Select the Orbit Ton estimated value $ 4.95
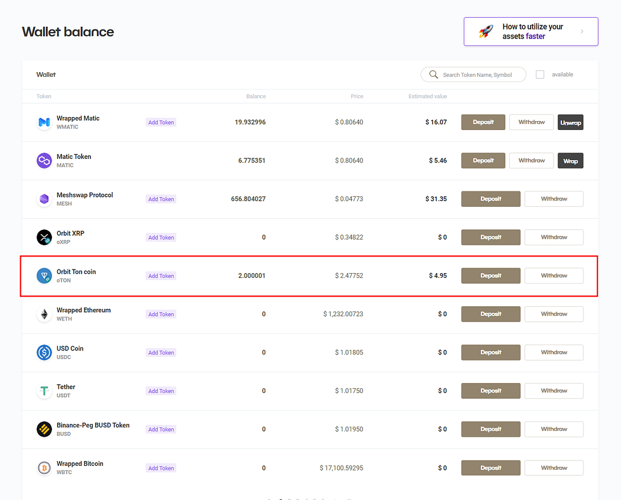This screenshot has height=500, width=621. [438, 276]
